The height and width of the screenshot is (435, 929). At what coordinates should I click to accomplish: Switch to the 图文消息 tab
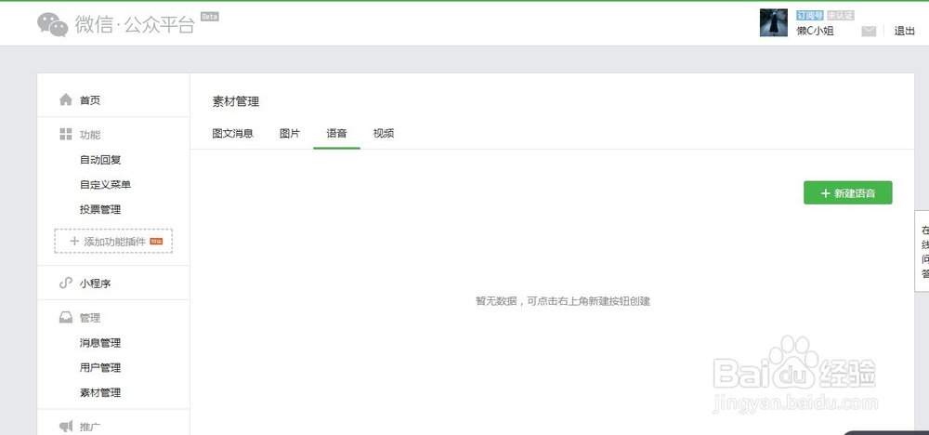(x=233, y=133)
